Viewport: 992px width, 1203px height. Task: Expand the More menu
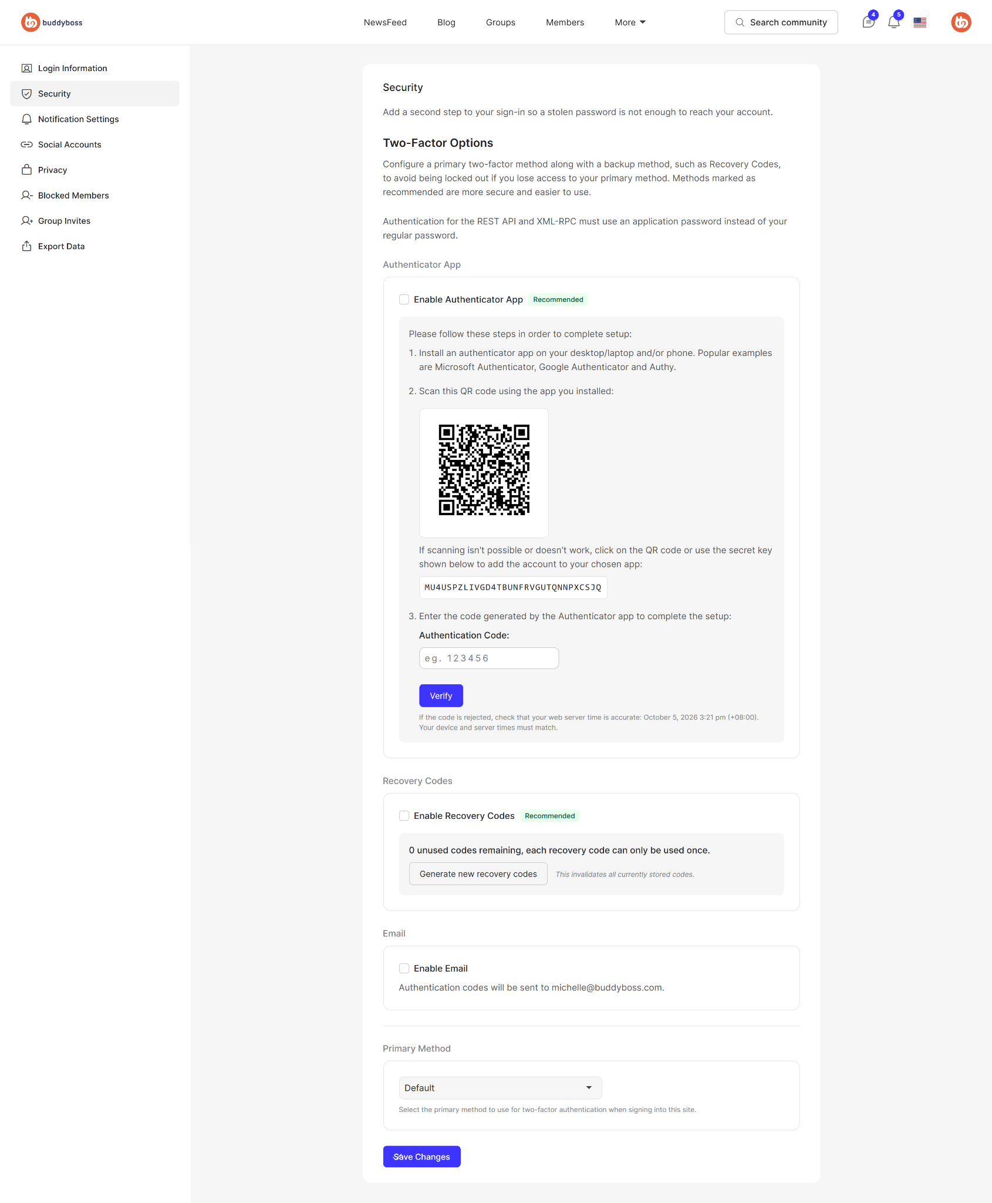[x=630, y=22]
